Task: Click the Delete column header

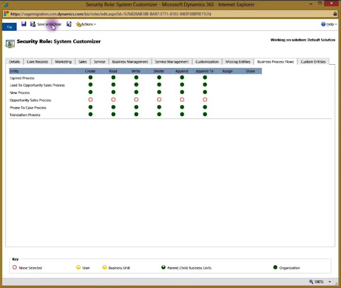Action: click(159, 71)
